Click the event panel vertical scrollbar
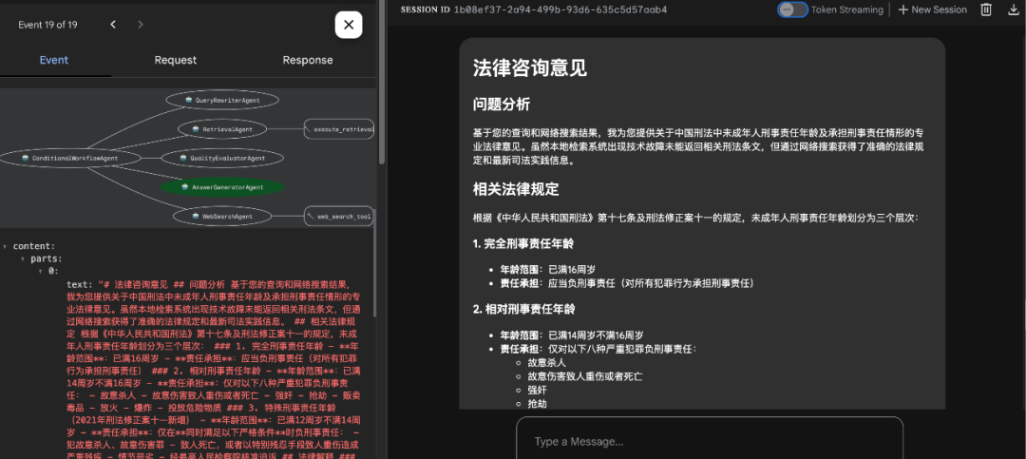1026x459 pixels. [x=382, y=82]
